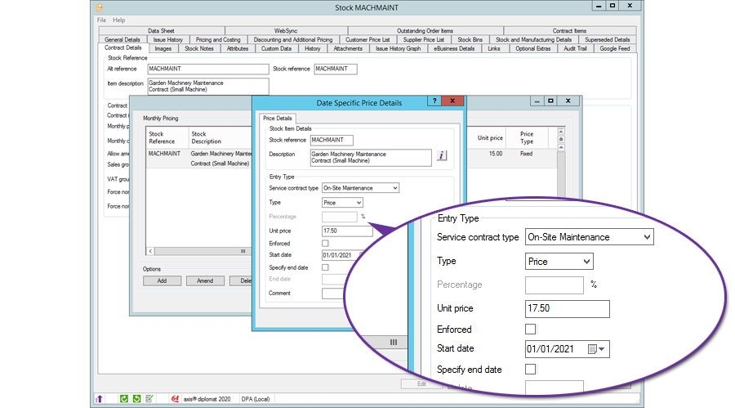Click the purple up-arrow icon in status bar
Screen dimensions: 735x408
[99, 399]
